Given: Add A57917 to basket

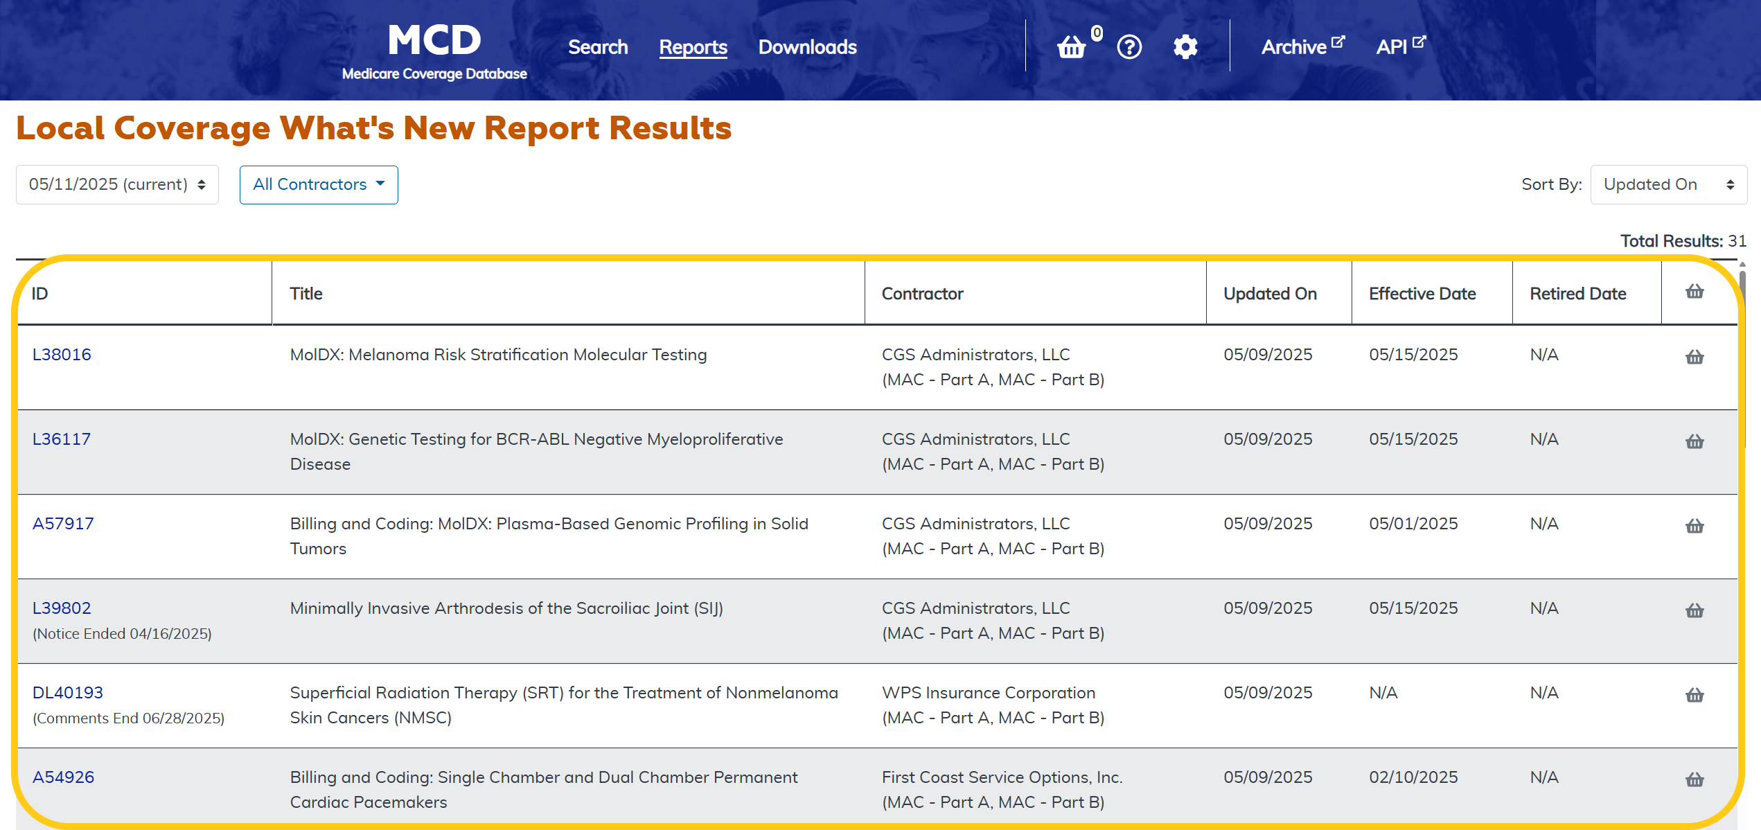Looking at the screenshot, I should coord(1694,526).
